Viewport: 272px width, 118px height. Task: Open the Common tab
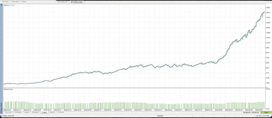point(5,2)
